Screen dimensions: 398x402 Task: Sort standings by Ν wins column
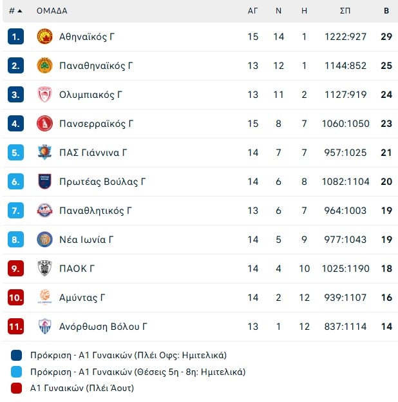click(279, 11)
